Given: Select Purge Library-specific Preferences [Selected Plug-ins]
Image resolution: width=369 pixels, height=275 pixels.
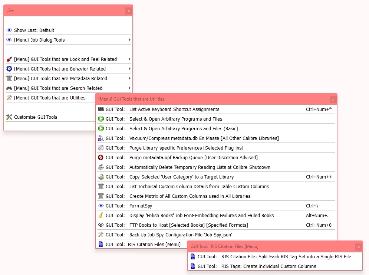Looking at the screenshot, I should [x=216, y=148].
